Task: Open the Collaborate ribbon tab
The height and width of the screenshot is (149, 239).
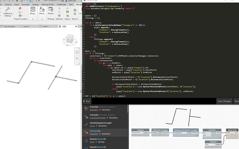Action: [x=61, y=4]
